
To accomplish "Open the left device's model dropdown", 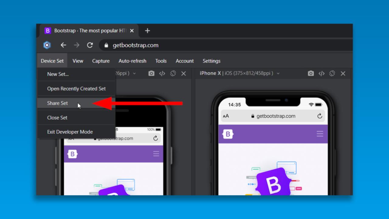I will point(134,73).
